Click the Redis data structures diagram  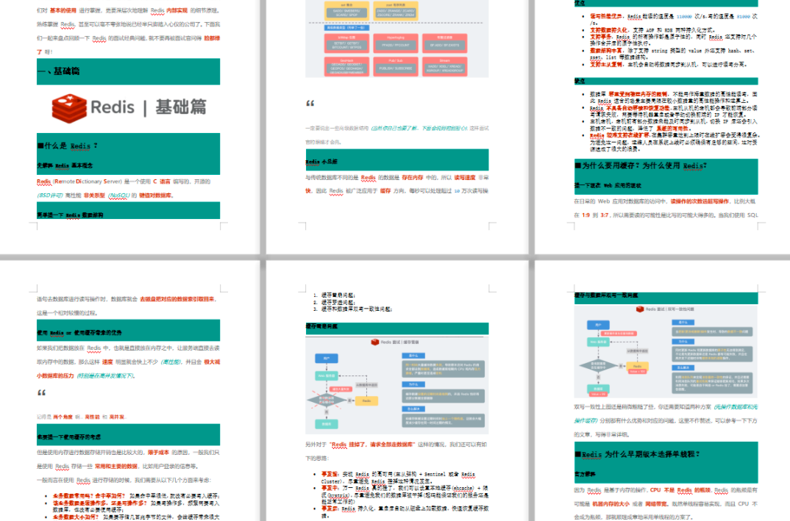(397, 39)
